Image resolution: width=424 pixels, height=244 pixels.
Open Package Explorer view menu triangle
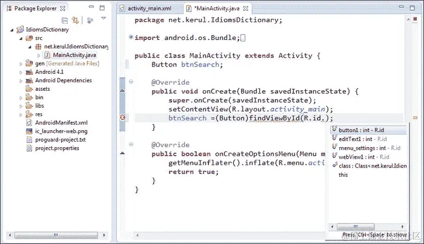tap(104, 18)
